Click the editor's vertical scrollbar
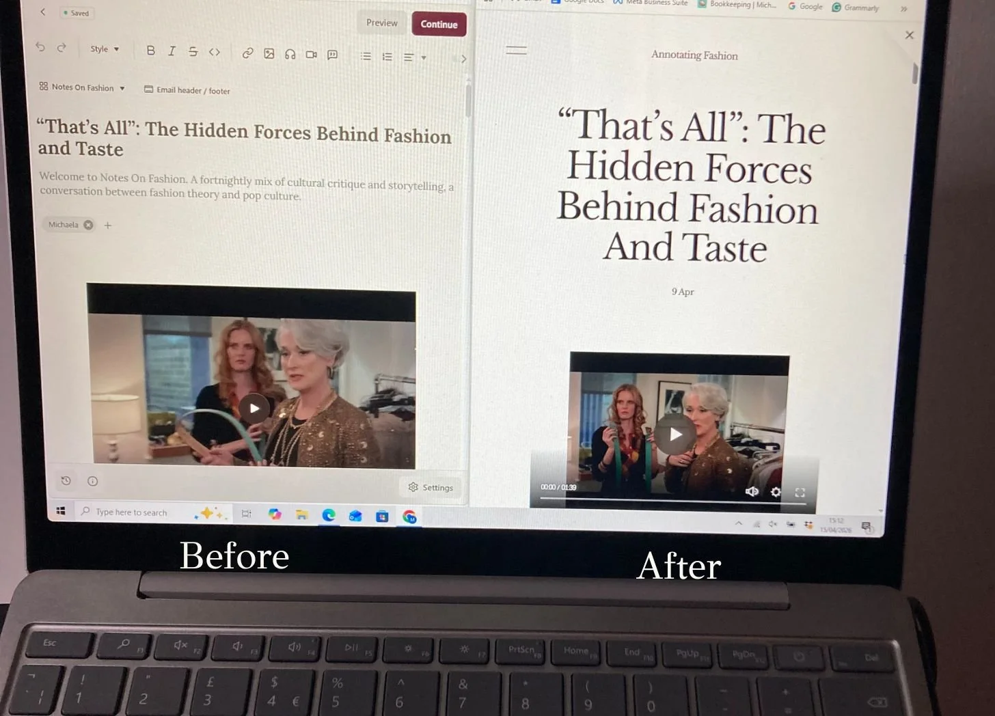 click(468, 100)
